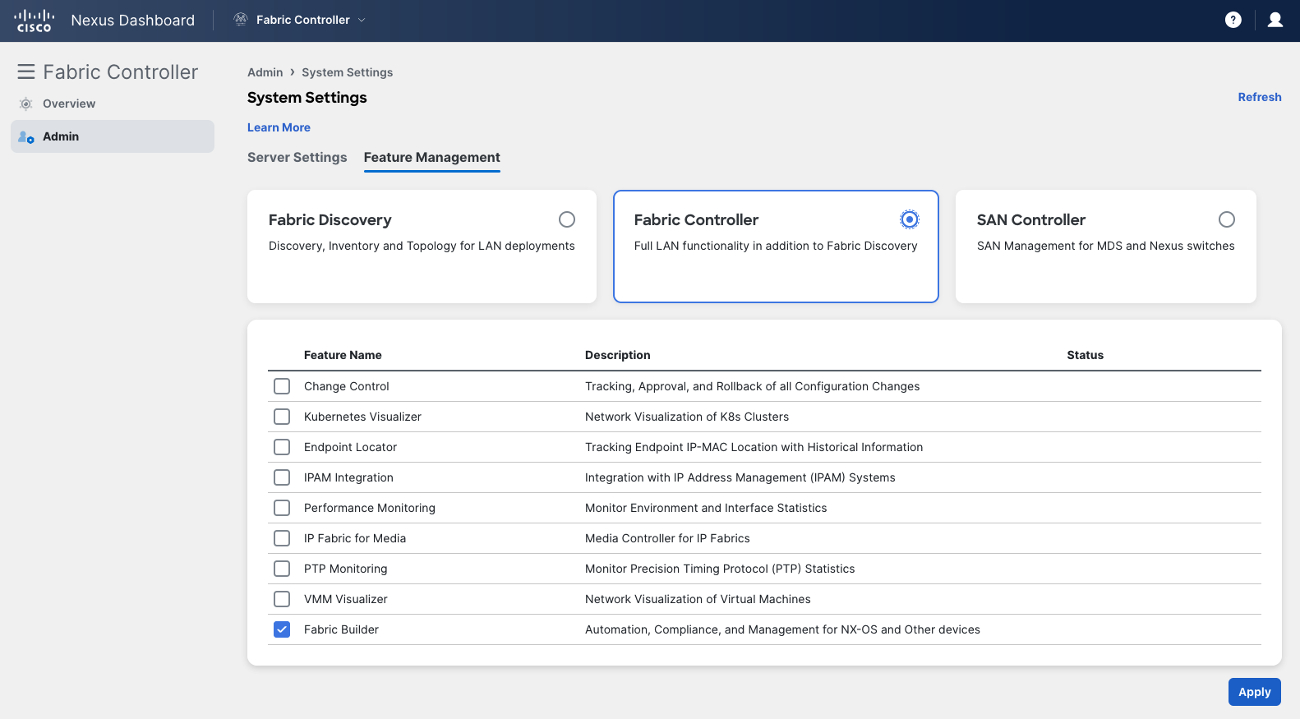The width and height of the screenshot is (1300, 719).
Task: Click the Overview sidebar icon
Action: 26,104
